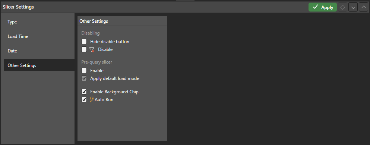Uncheck Enable Background Chip
The width and height of the screenshot is (370, 145).
point(84,91)
